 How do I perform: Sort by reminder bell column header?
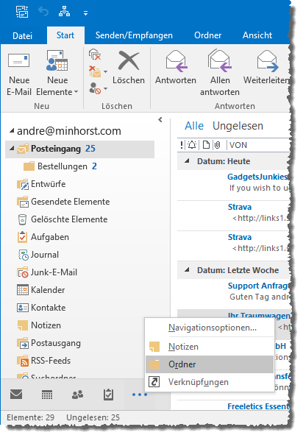(192, 145)
